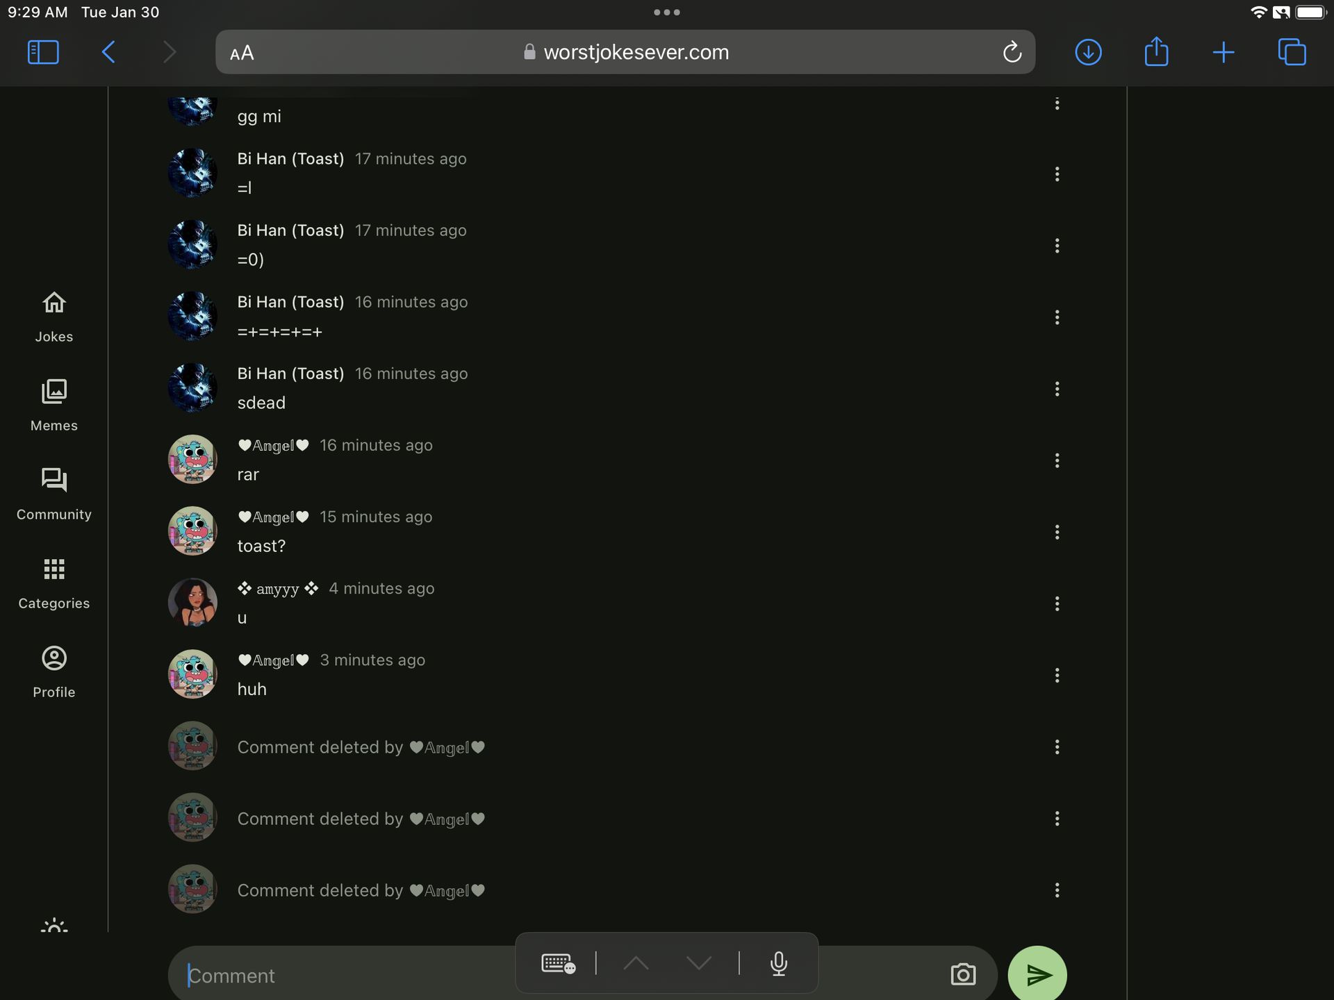Open the Safari tab overview
The width and height of the screenshot is (1334, 1000).
(x=1292, y=52)
